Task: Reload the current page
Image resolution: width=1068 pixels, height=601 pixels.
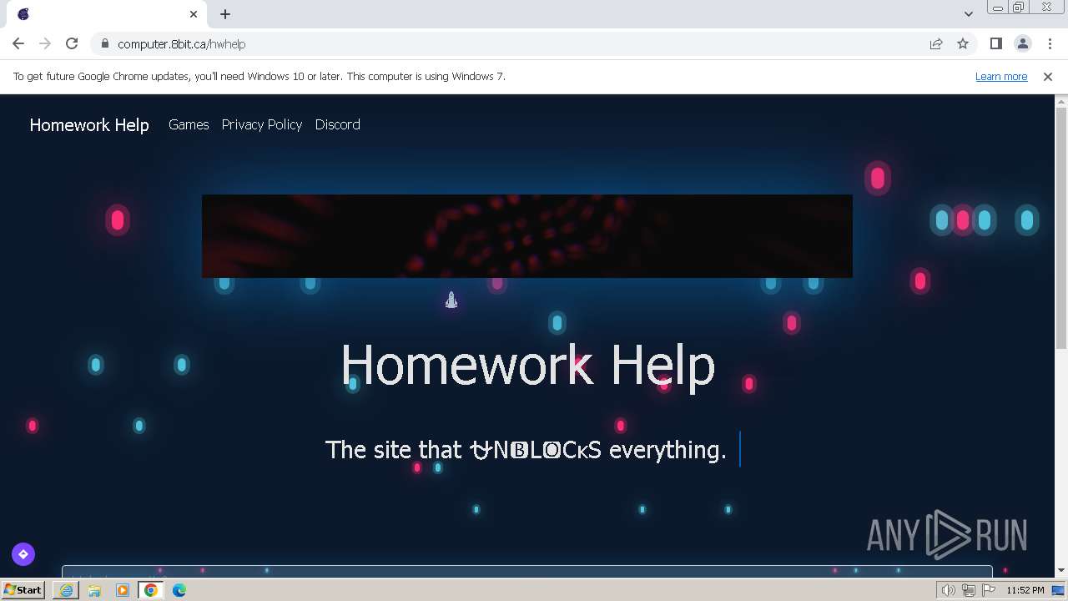Action: tap(72, 43)
